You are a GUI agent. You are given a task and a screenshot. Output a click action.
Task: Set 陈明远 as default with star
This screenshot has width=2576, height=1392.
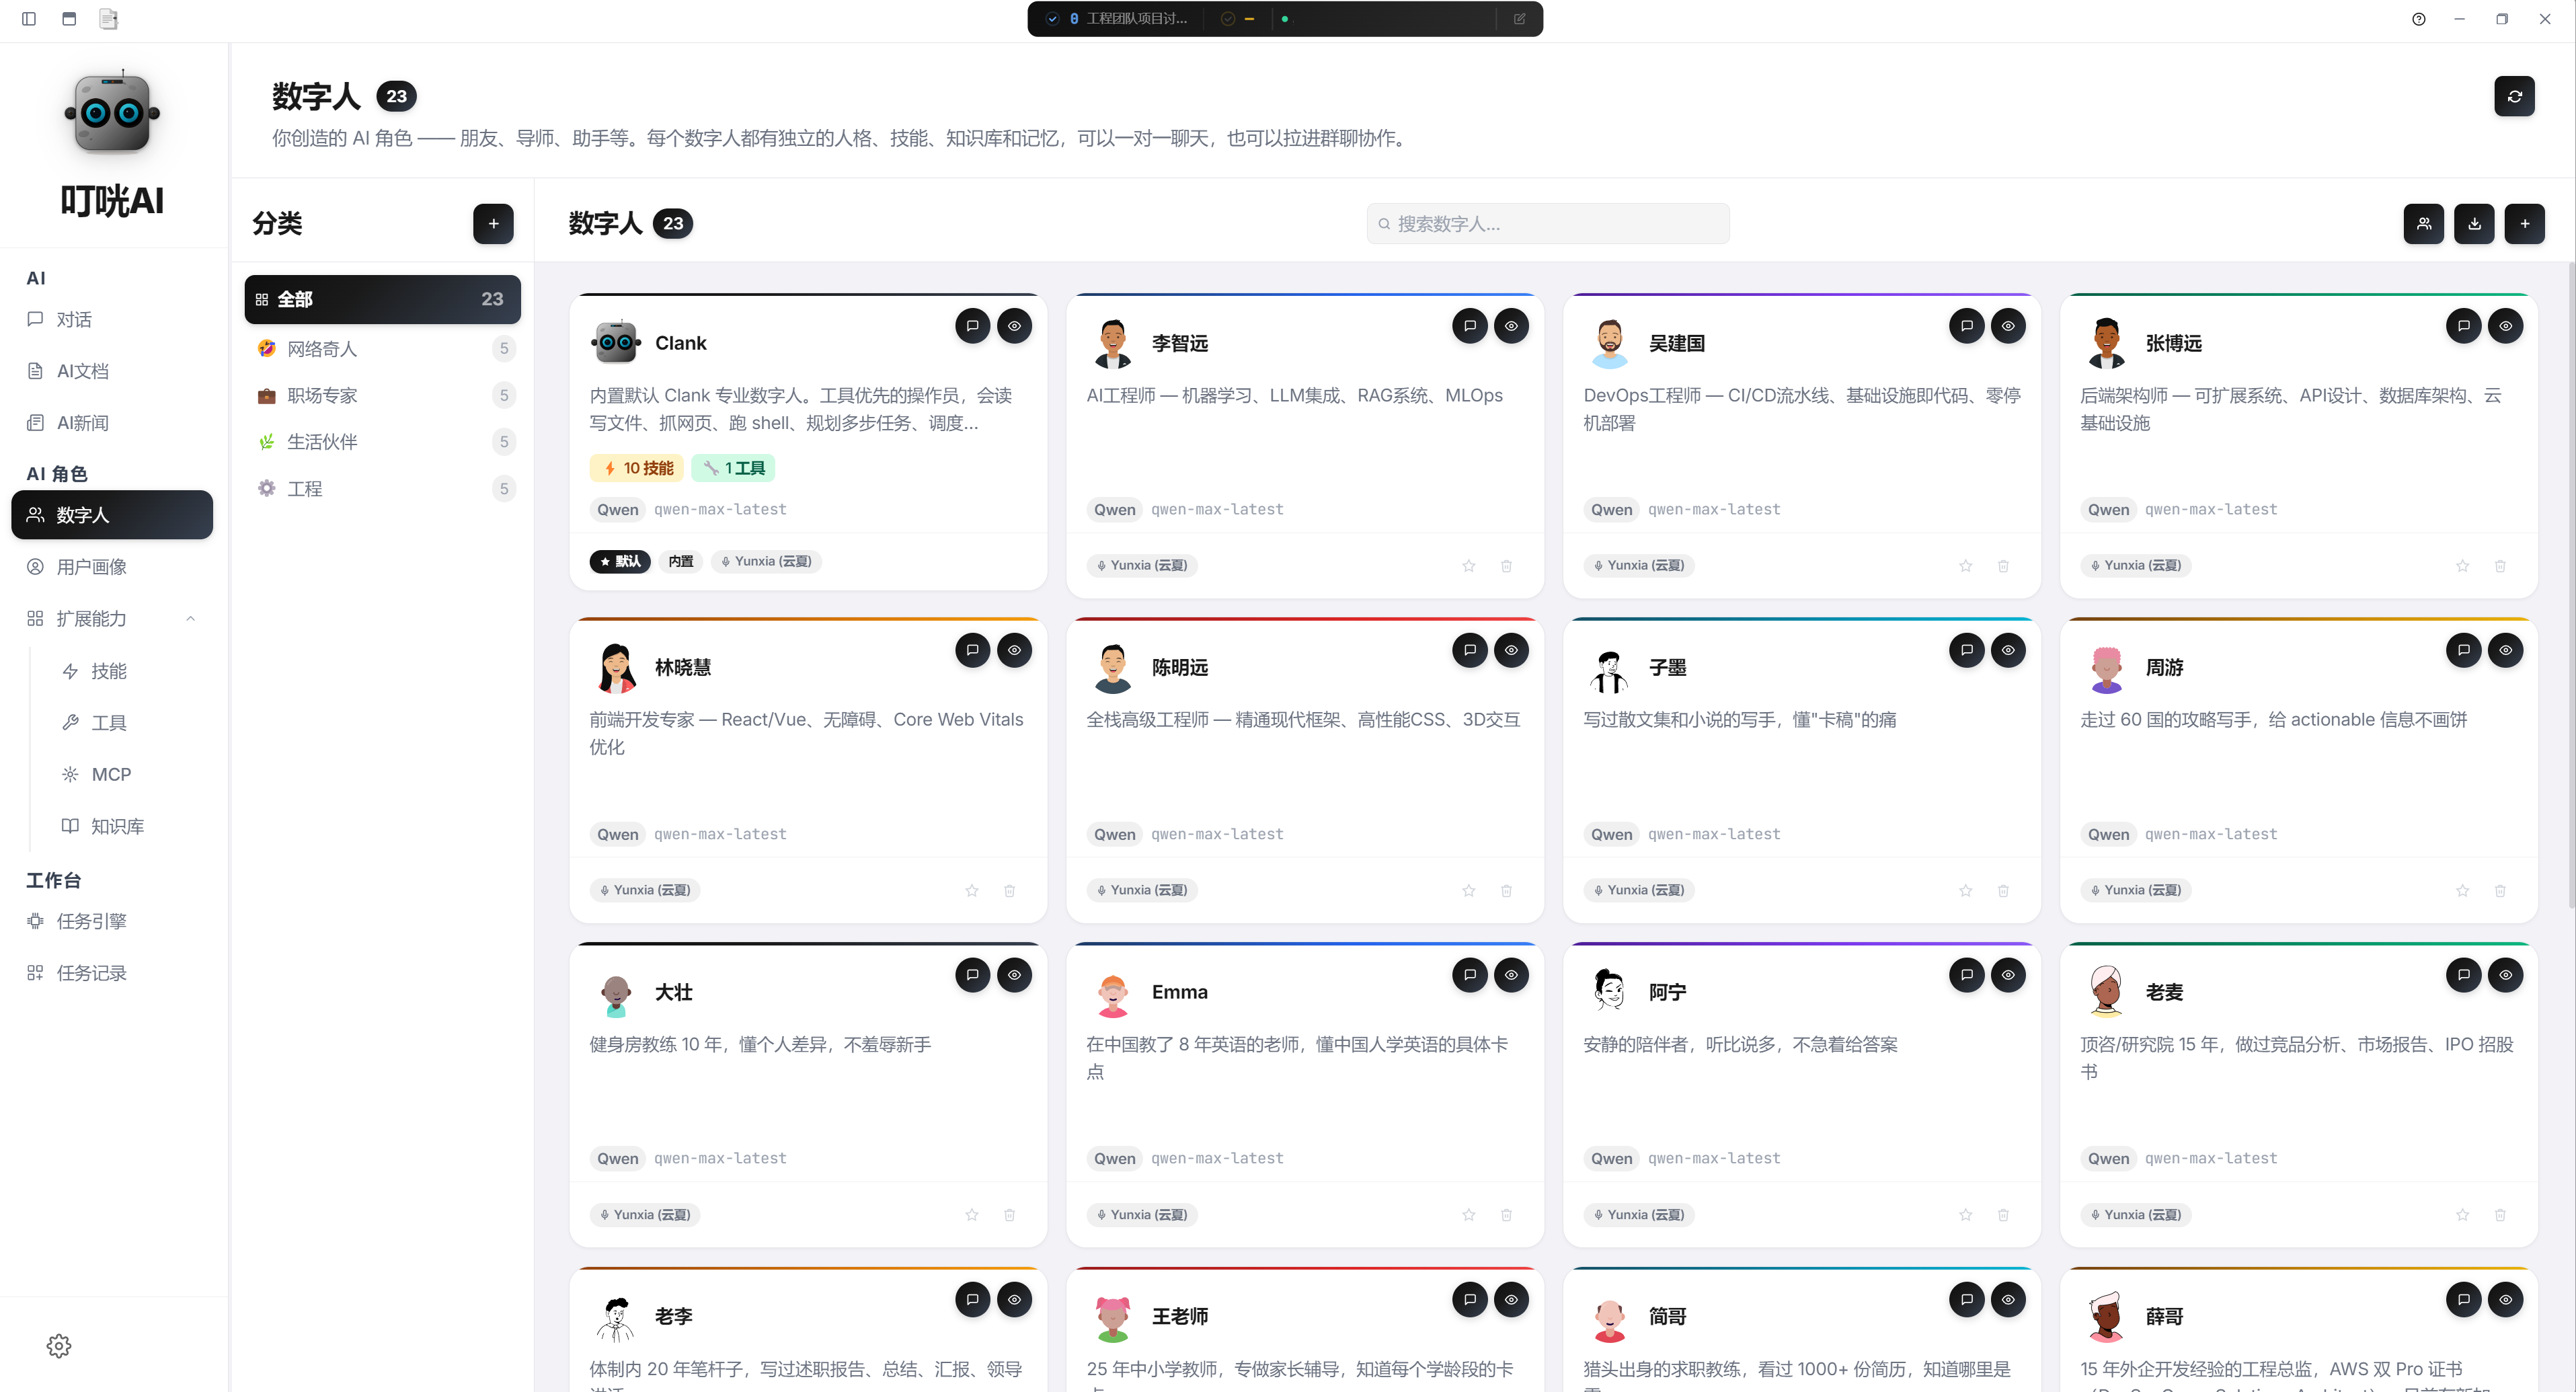[1468, 891]
